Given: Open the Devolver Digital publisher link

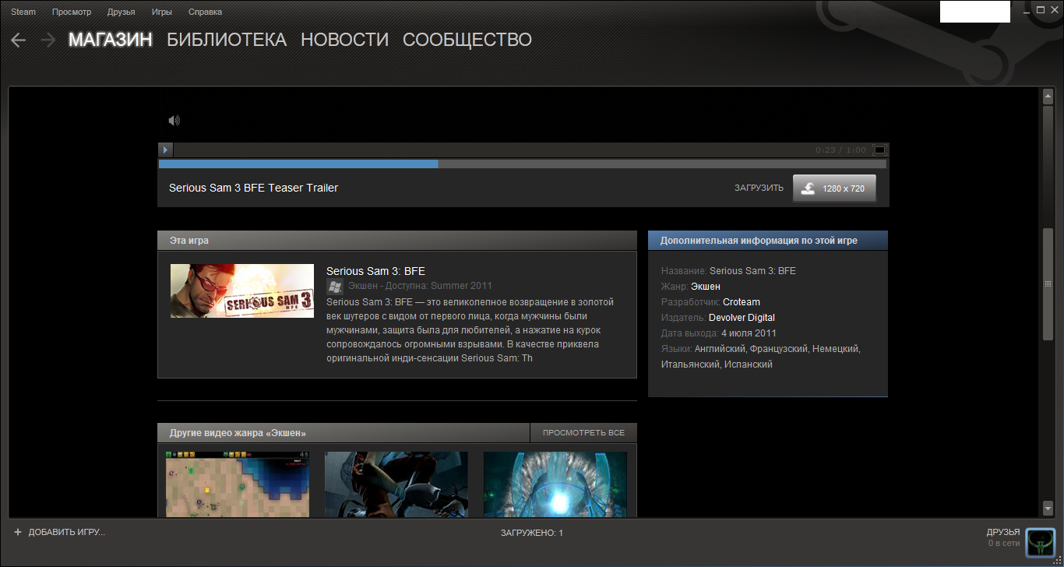Looking at the screenshot, I should click(742, 318).
